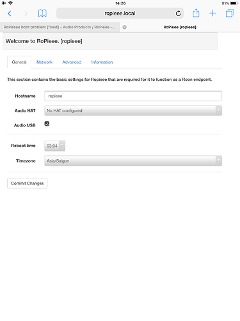
Task: Open Safari bookmarks book icon
Action: [42, 13]
